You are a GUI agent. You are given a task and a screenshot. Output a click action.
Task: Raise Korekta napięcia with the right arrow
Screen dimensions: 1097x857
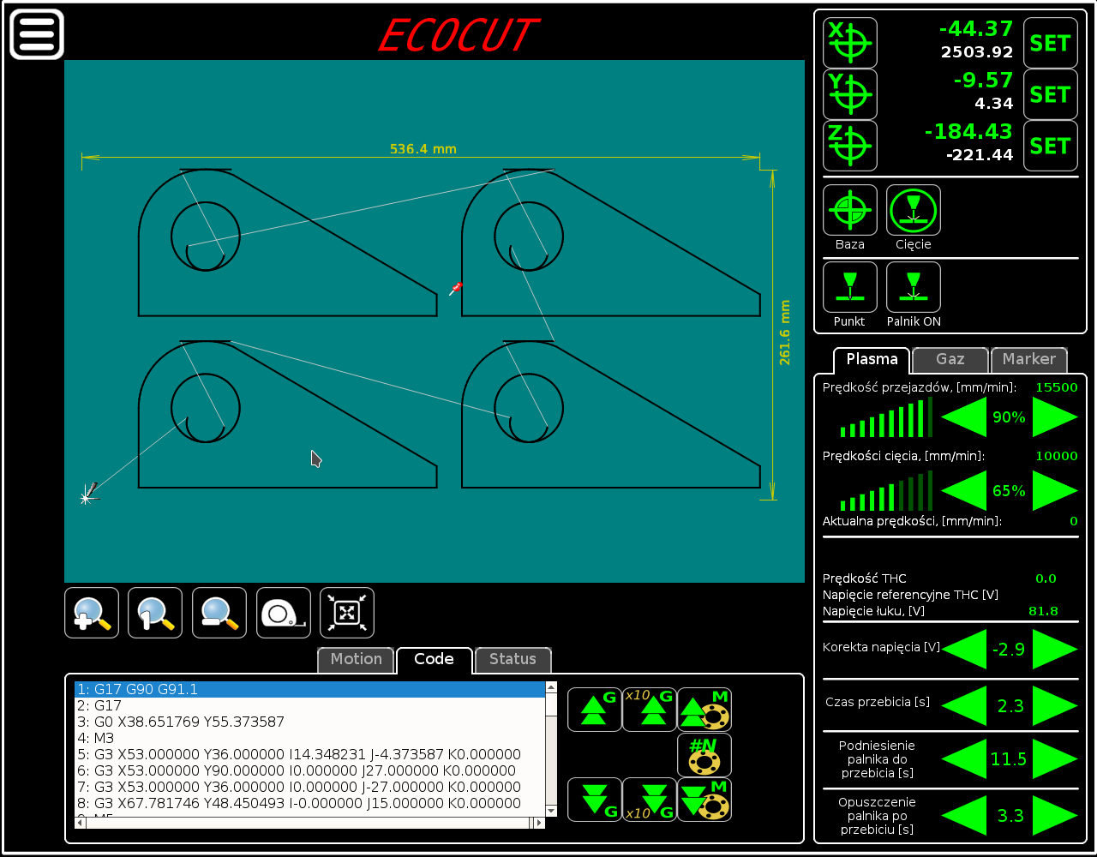1055,649
